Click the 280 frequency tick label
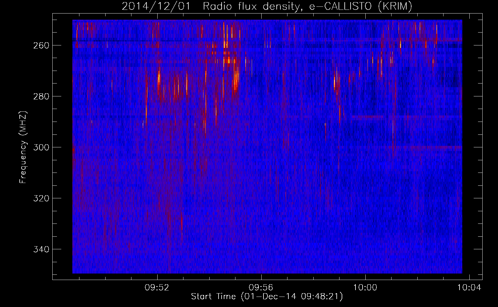Screen dimensions: 498x307 tap(41, 96)
